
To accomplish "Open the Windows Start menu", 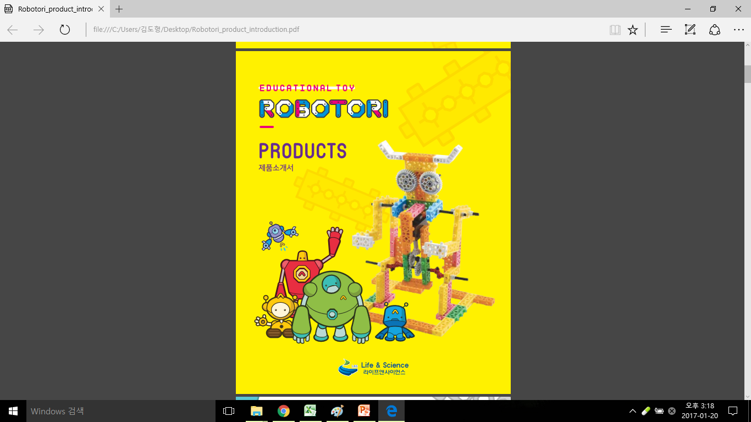I will tap(13, 411).
